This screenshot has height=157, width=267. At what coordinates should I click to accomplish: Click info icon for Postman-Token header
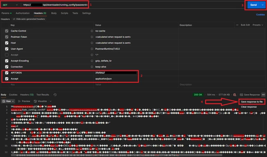[x=92, y=37]
